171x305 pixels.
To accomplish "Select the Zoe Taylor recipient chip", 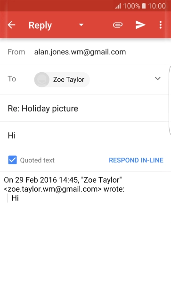I will click(62, 80).
